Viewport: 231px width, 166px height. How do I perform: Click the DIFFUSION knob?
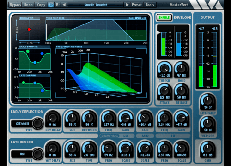coord(89,118)
